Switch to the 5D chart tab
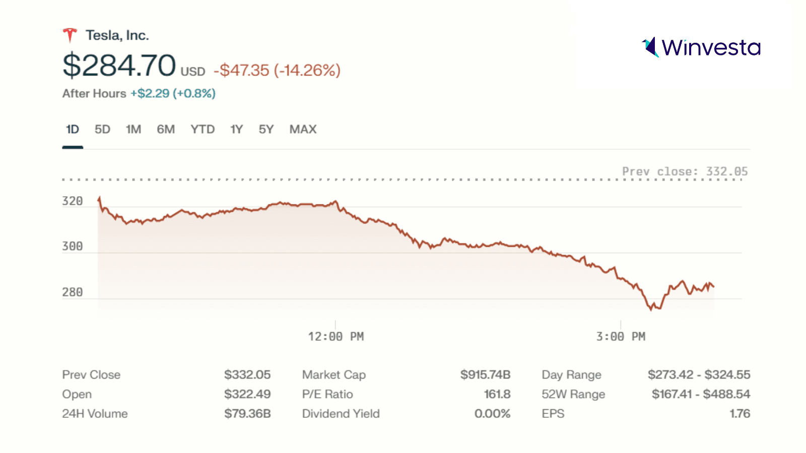The image size is (806, 453). (102, 129)
